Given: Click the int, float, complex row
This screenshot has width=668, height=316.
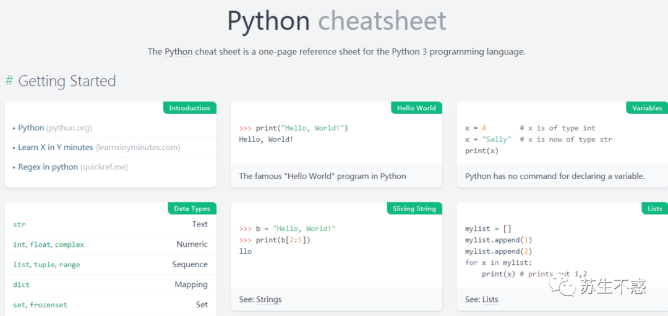Looking at the screenshot, I should click(110, 244).
